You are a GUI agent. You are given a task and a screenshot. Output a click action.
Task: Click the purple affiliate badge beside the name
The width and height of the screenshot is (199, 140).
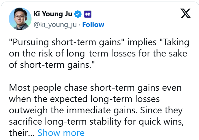pyautogui.click(x=88, y=14)
